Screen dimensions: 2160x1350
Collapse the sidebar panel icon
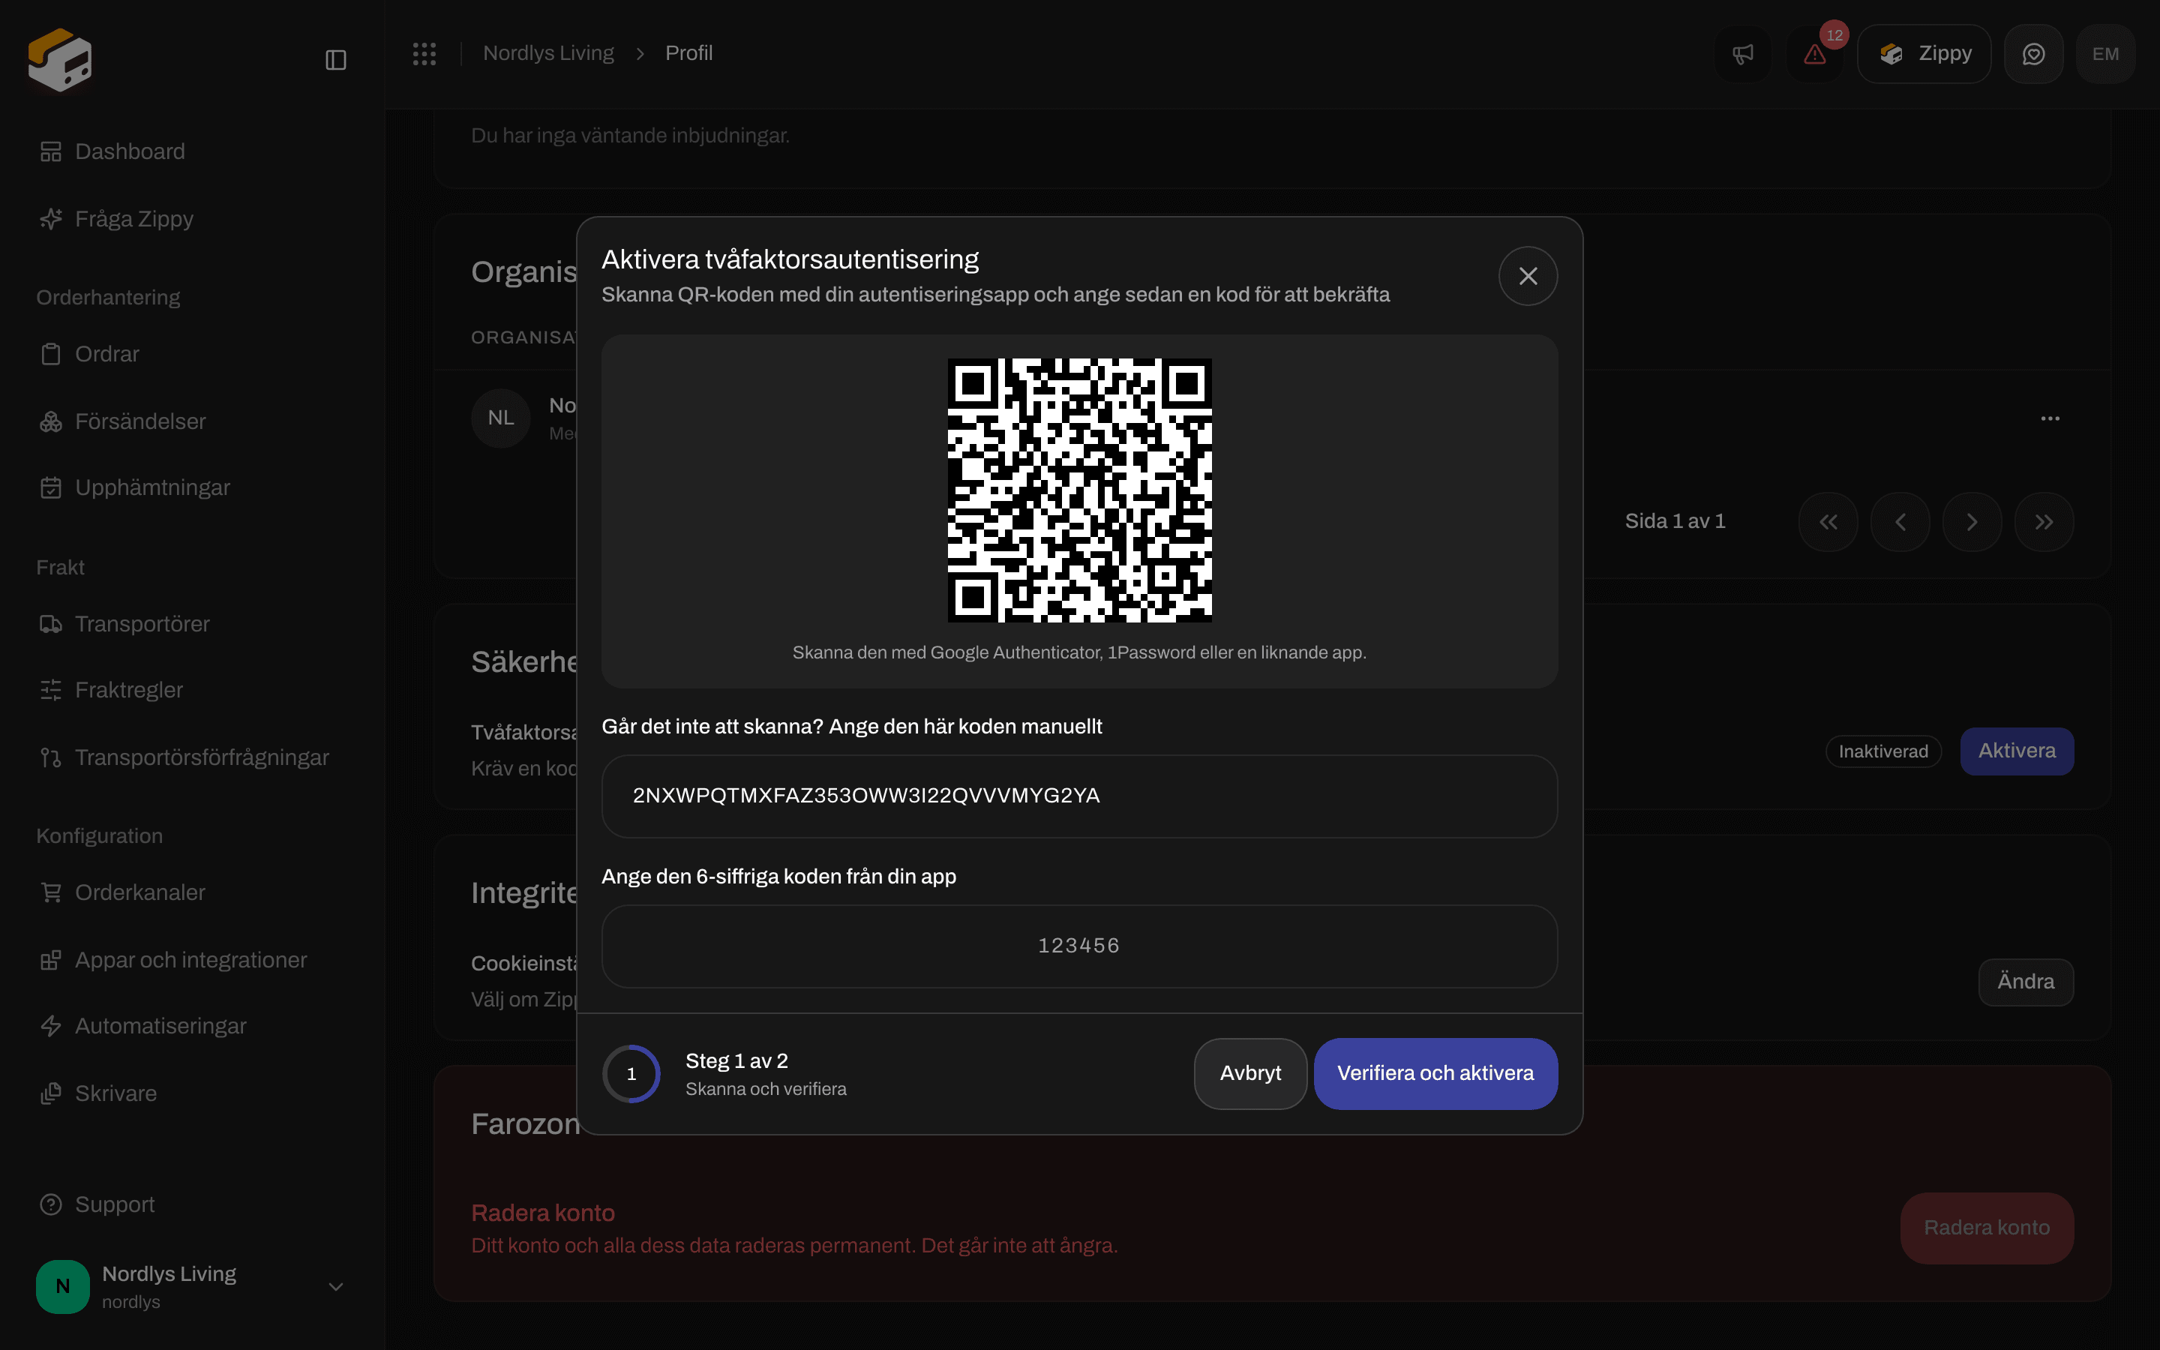point(335,60)
